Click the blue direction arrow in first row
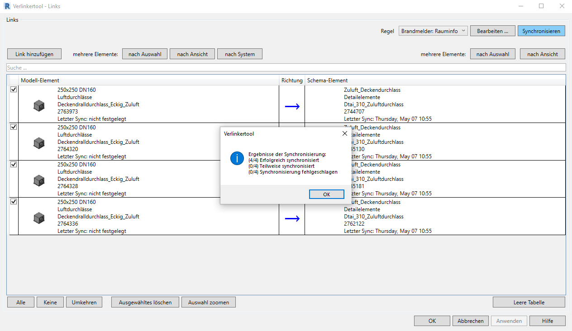 click(x=292, y=106)
